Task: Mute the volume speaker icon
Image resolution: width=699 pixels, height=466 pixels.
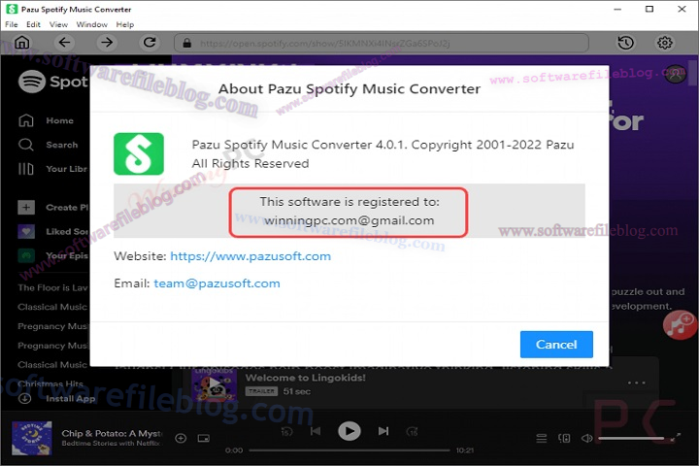Action: 586,439
